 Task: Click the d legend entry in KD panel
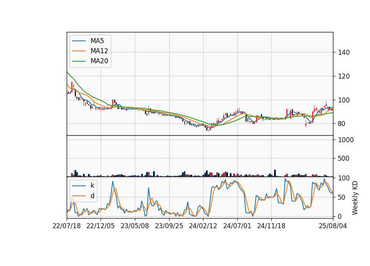click(x=83, y=196)
